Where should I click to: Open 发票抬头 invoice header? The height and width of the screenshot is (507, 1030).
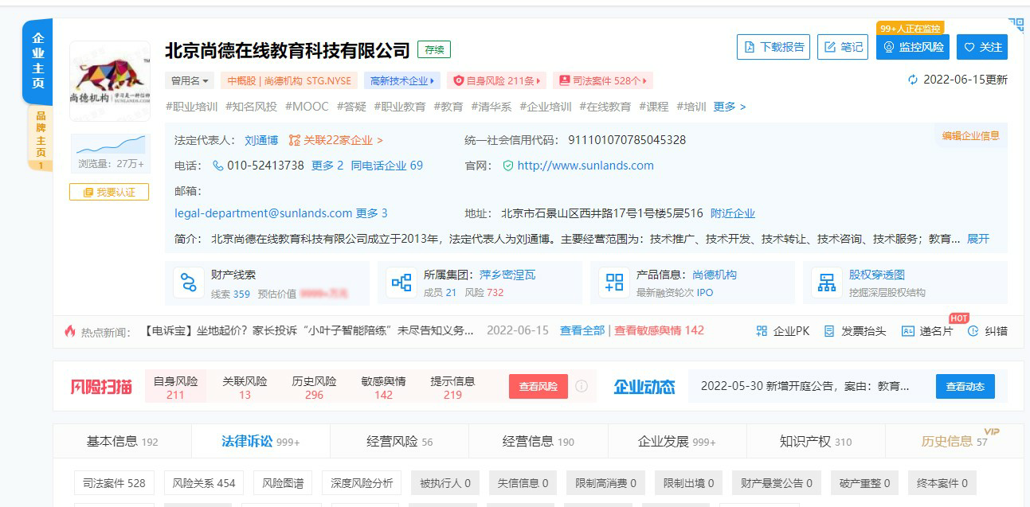pyautogui.click(x=855, y=330)
